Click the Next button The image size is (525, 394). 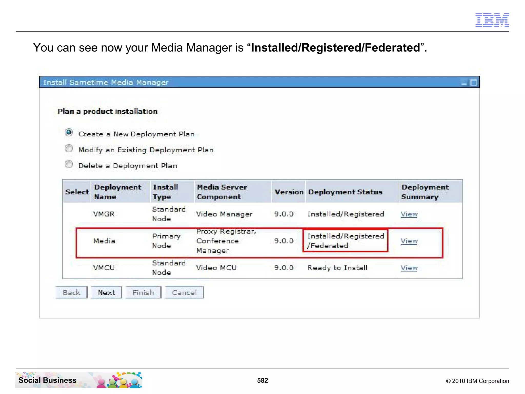pyautogui.click(x=106, y=293)
